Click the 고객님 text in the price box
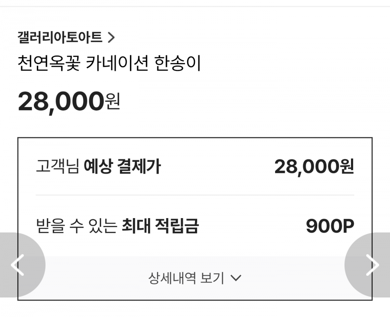The image size is (390, 317). 57,167
